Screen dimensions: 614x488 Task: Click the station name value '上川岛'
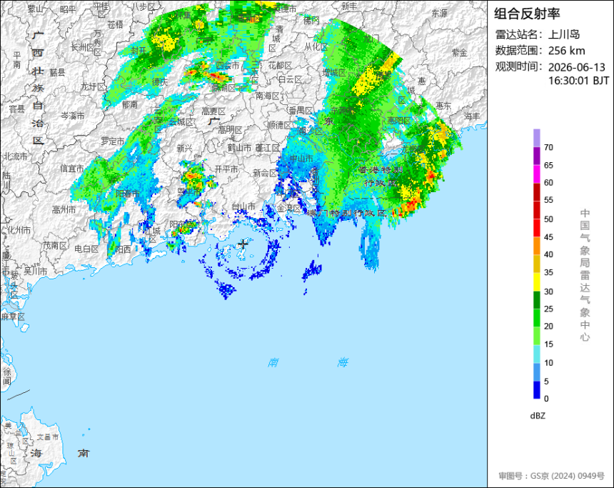tap(564, 34)
